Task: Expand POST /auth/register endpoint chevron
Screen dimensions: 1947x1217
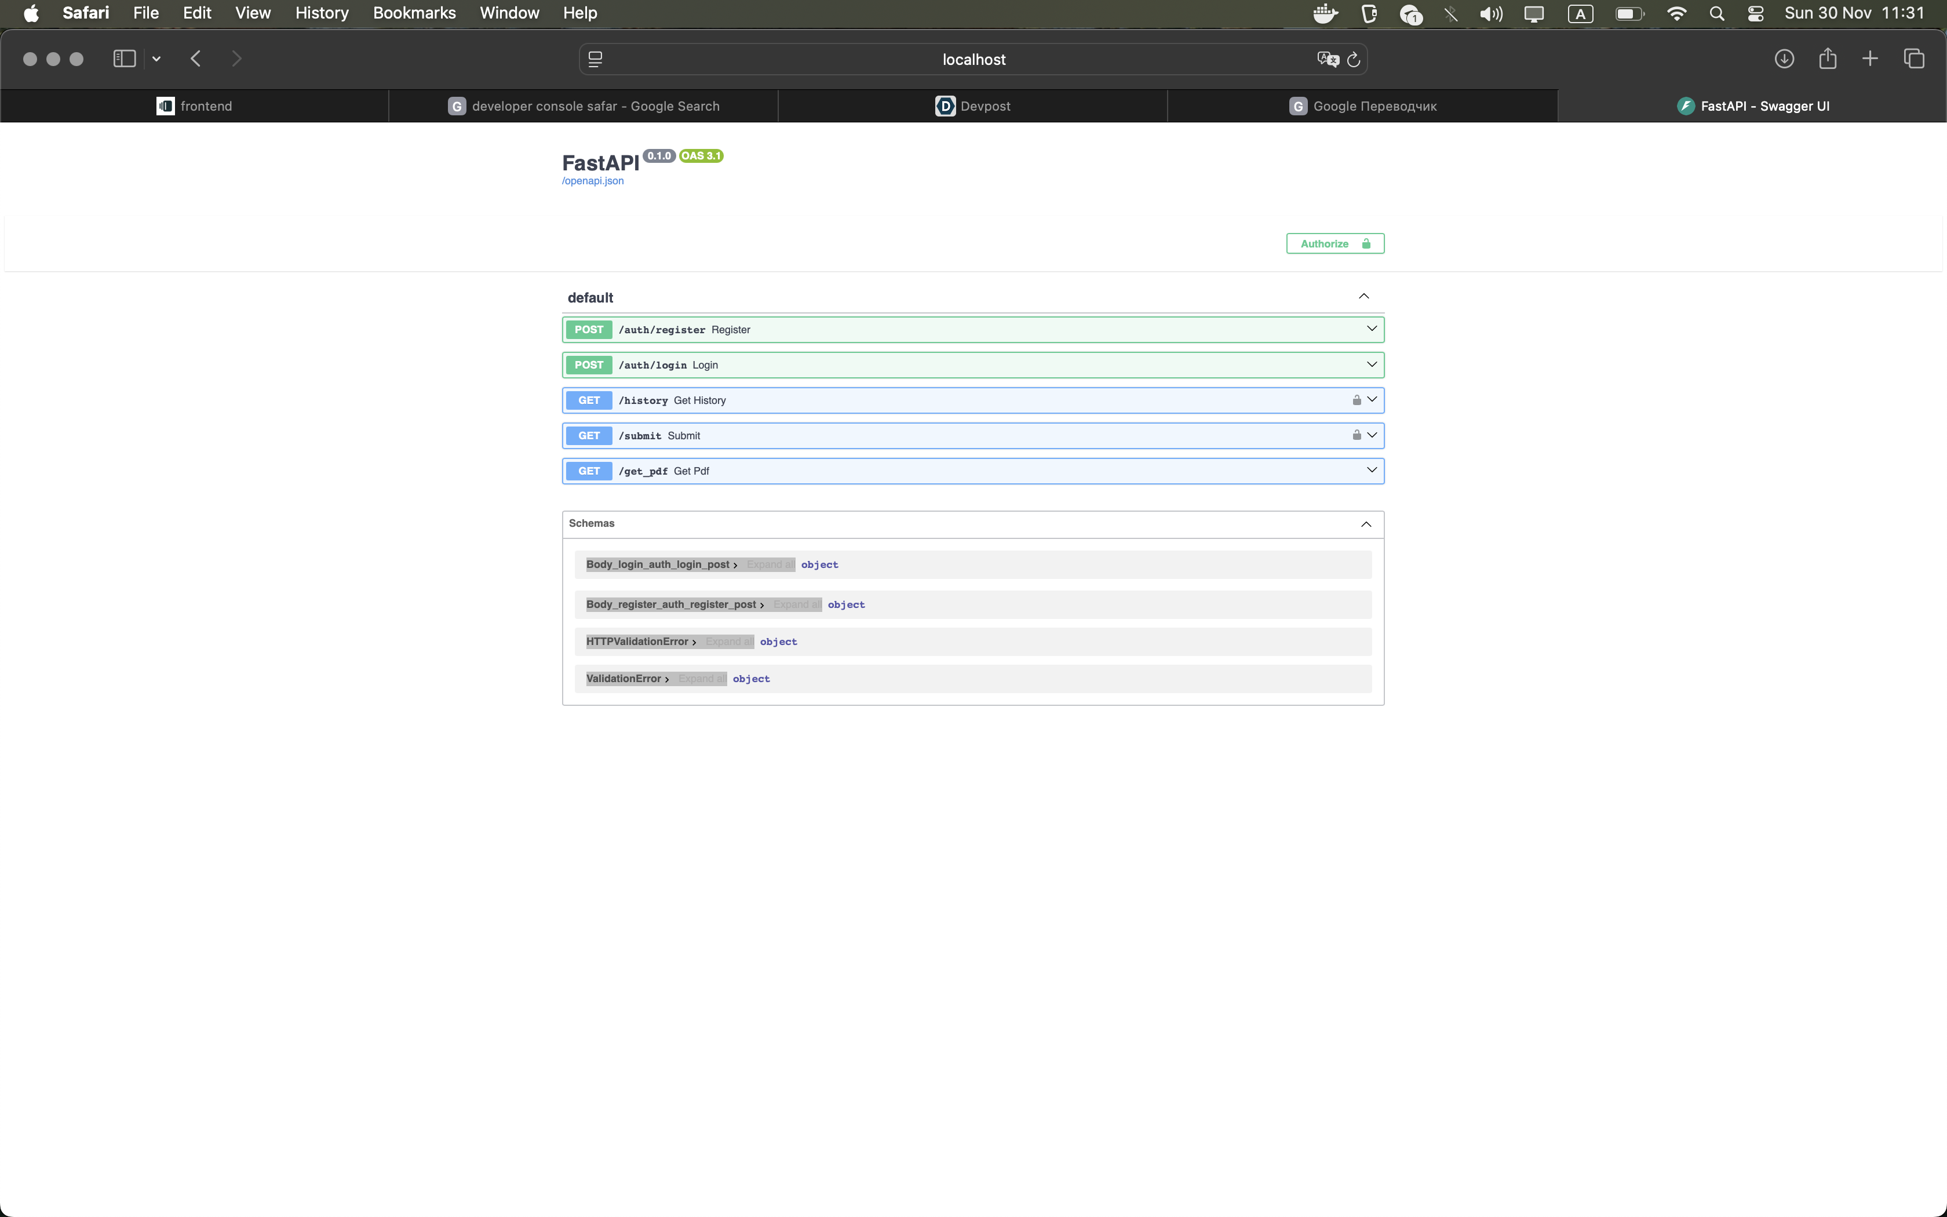Action: (x=1372, y=329)
